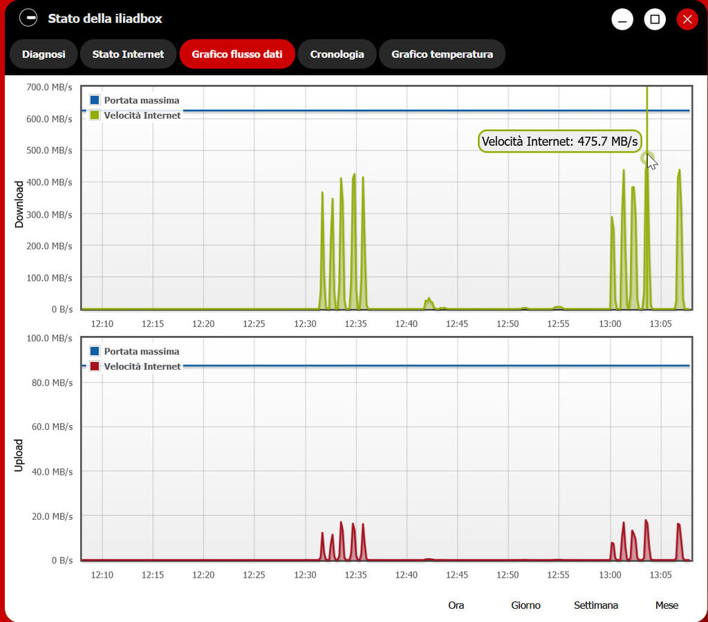Click the iliadbox logo icon in title bar
Image resolution: width=708 pixels, height=622 pixels.
coord(28,19)
